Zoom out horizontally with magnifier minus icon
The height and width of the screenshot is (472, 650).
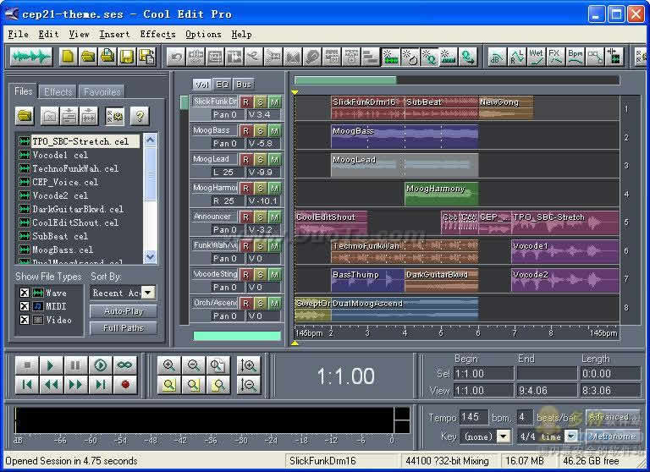pos(193,365)
